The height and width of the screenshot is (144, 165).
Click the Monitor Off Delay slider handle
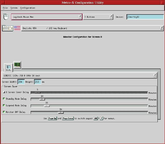pyautogui.click(x=61, y=112)
